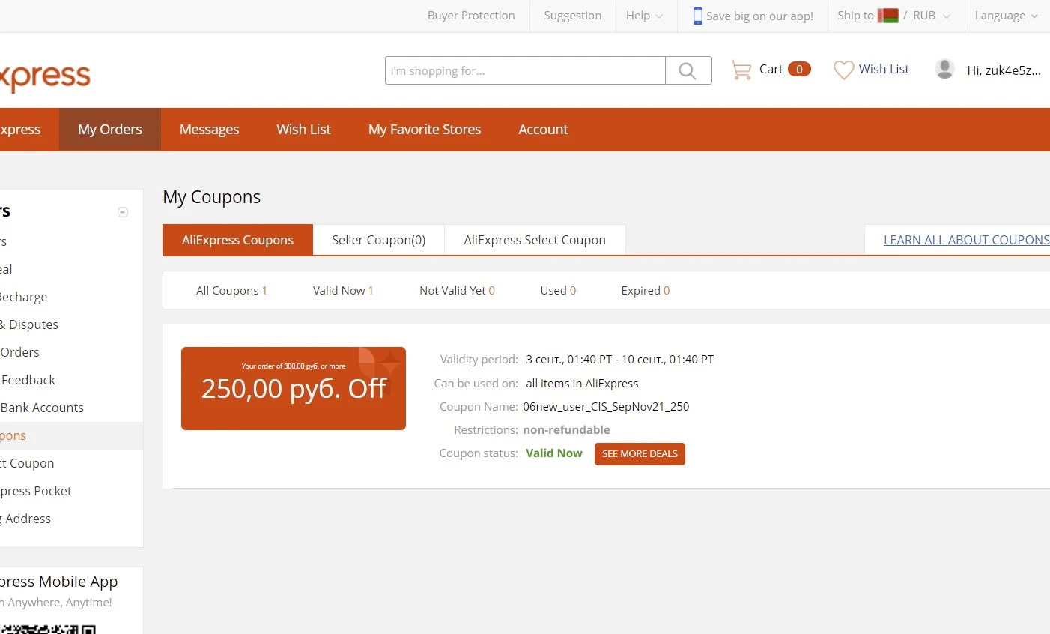Select the AliExpress Coupons tab
1050x634 pixels.
237,240
